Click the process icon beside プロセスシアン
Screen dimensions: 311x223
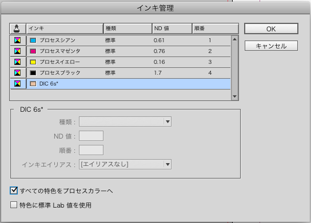point(18,40)
